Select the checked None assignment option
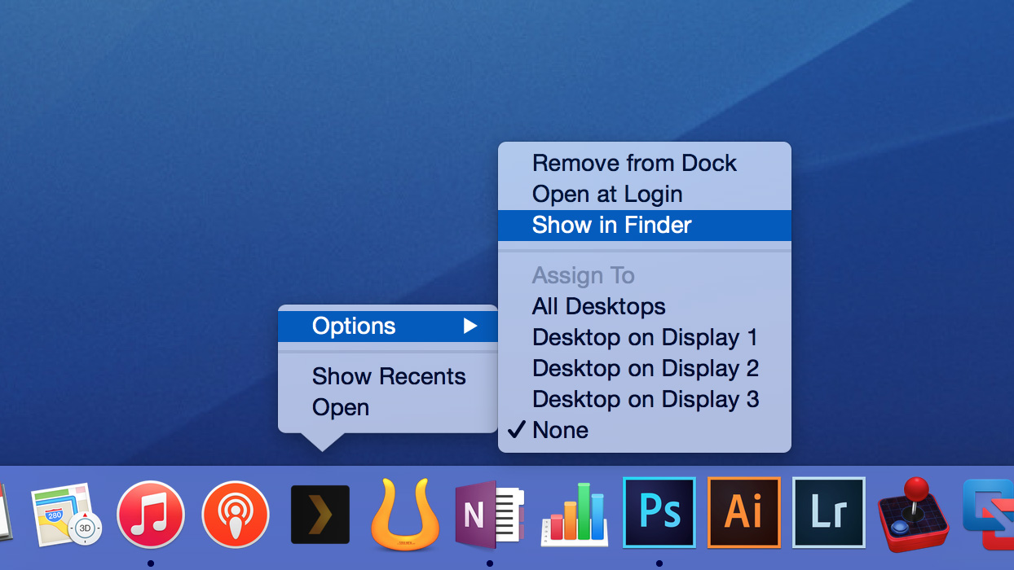This screenshot has width=1014, height=570. (x=645, y=430)
